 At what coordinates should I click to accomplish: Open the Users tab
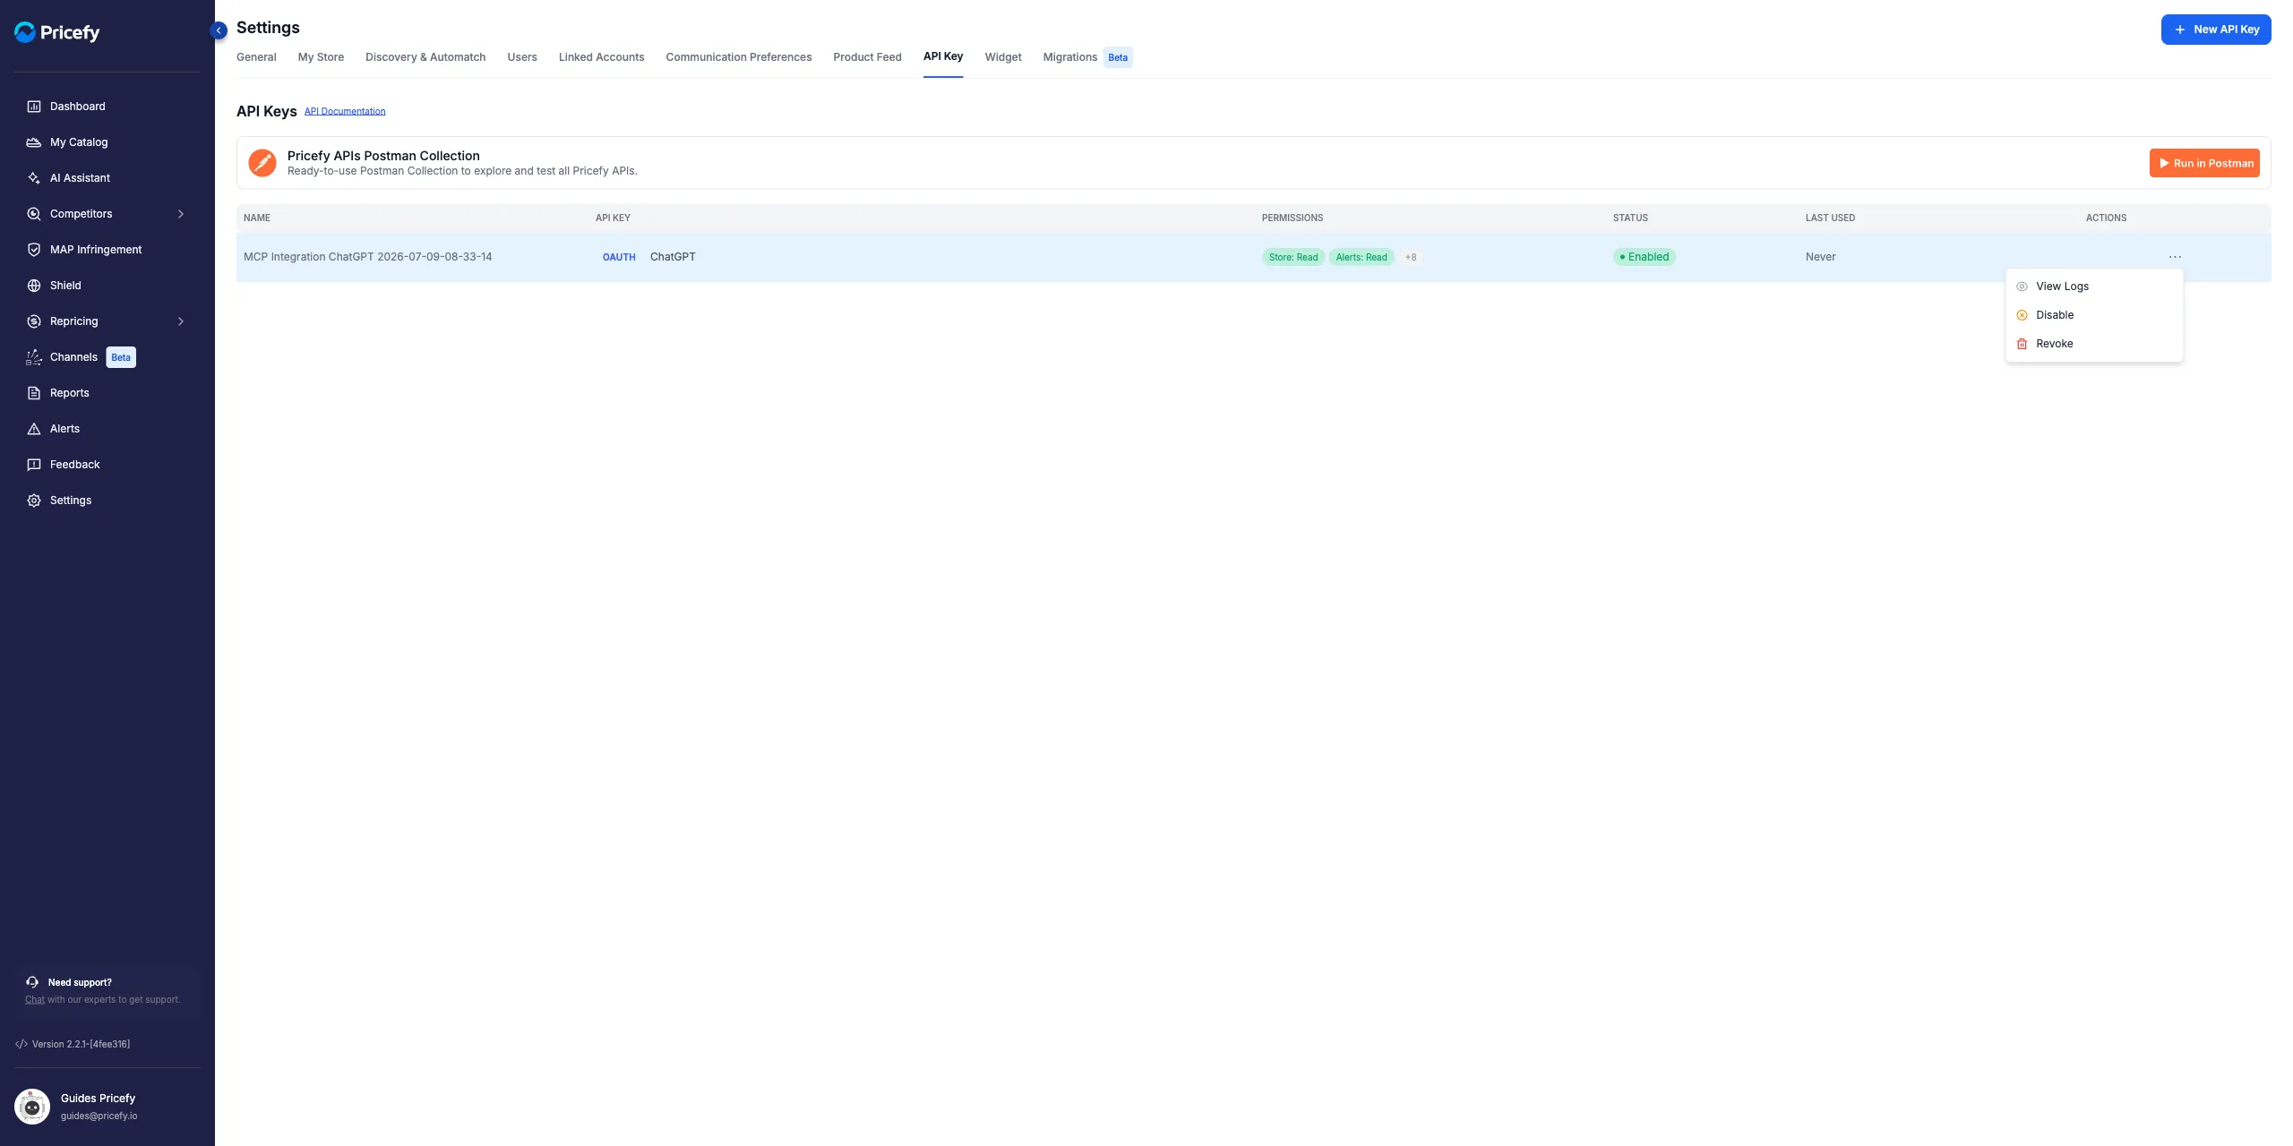522,57
